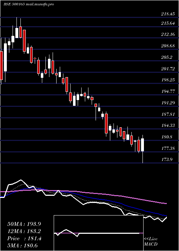Click the 180.8 price level label

point(167,137)
